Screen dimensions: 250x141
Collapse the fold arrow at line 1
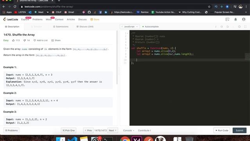[128, 33]
